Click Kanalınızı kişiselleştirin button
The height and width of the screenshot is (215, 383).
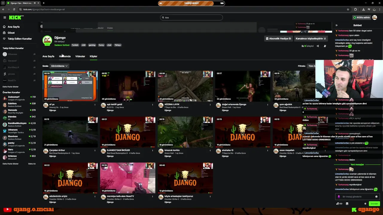[311, 39]
